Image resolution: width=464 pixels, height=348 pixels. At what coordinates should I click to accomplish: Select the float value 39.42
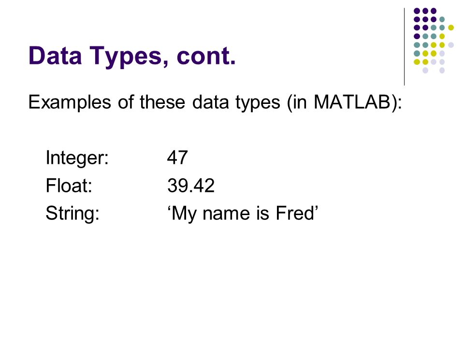pos(191,186)
